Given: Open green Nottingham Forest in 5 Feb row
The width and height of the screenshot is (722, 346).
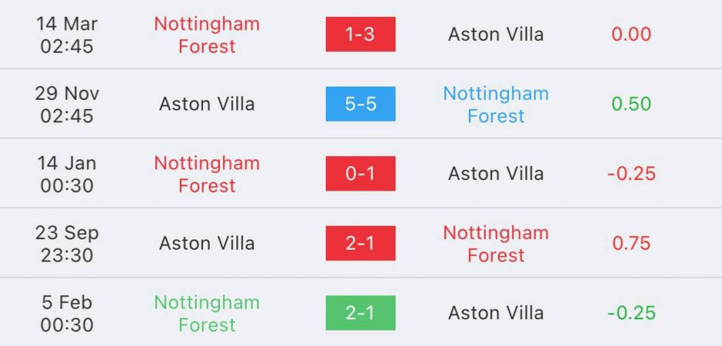Looking at the screenshot, I should click(x=207, y=314).
